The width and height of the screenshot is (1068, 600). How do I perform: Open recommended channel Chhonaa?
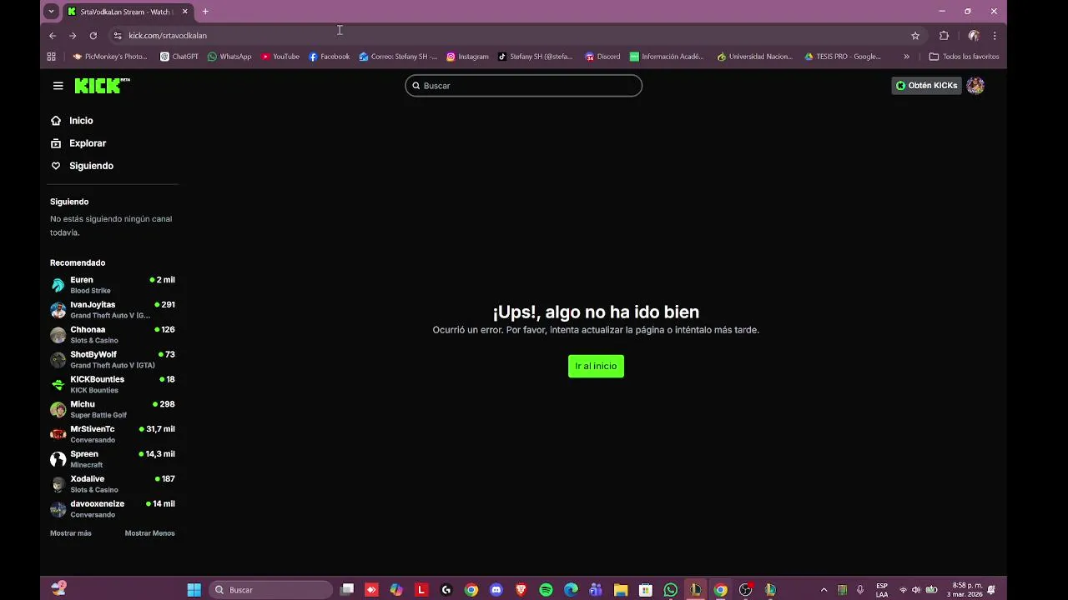113,335
